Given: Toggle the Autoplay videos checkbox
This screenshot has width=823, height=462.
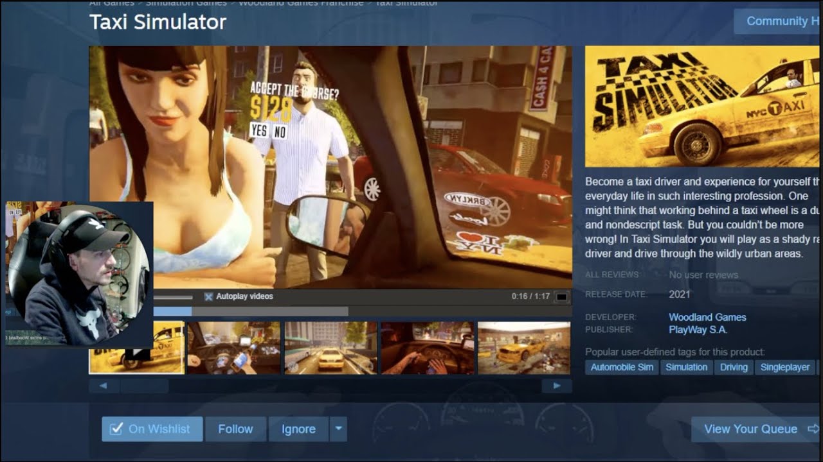Looking at the screenshot, I should tap(208, 296).
